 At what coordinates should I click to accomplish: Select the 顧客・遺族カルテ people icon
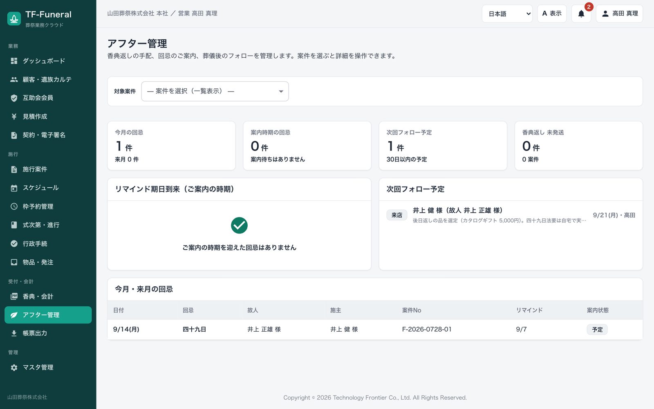[x=14, y=79]
